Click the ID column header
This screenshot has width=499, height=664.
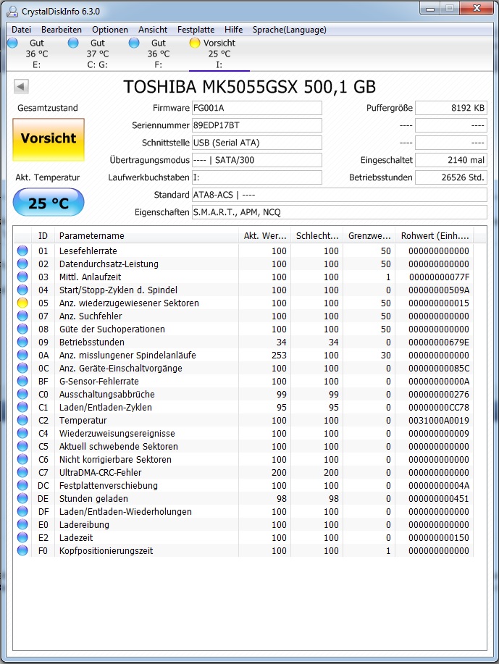pos(43,236)
